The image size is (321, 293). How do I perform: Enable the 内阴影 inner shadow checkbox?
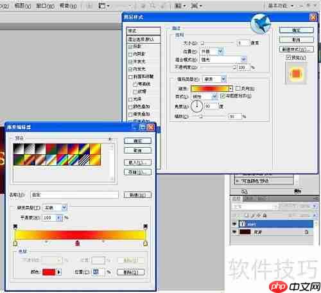coord(130,55)
